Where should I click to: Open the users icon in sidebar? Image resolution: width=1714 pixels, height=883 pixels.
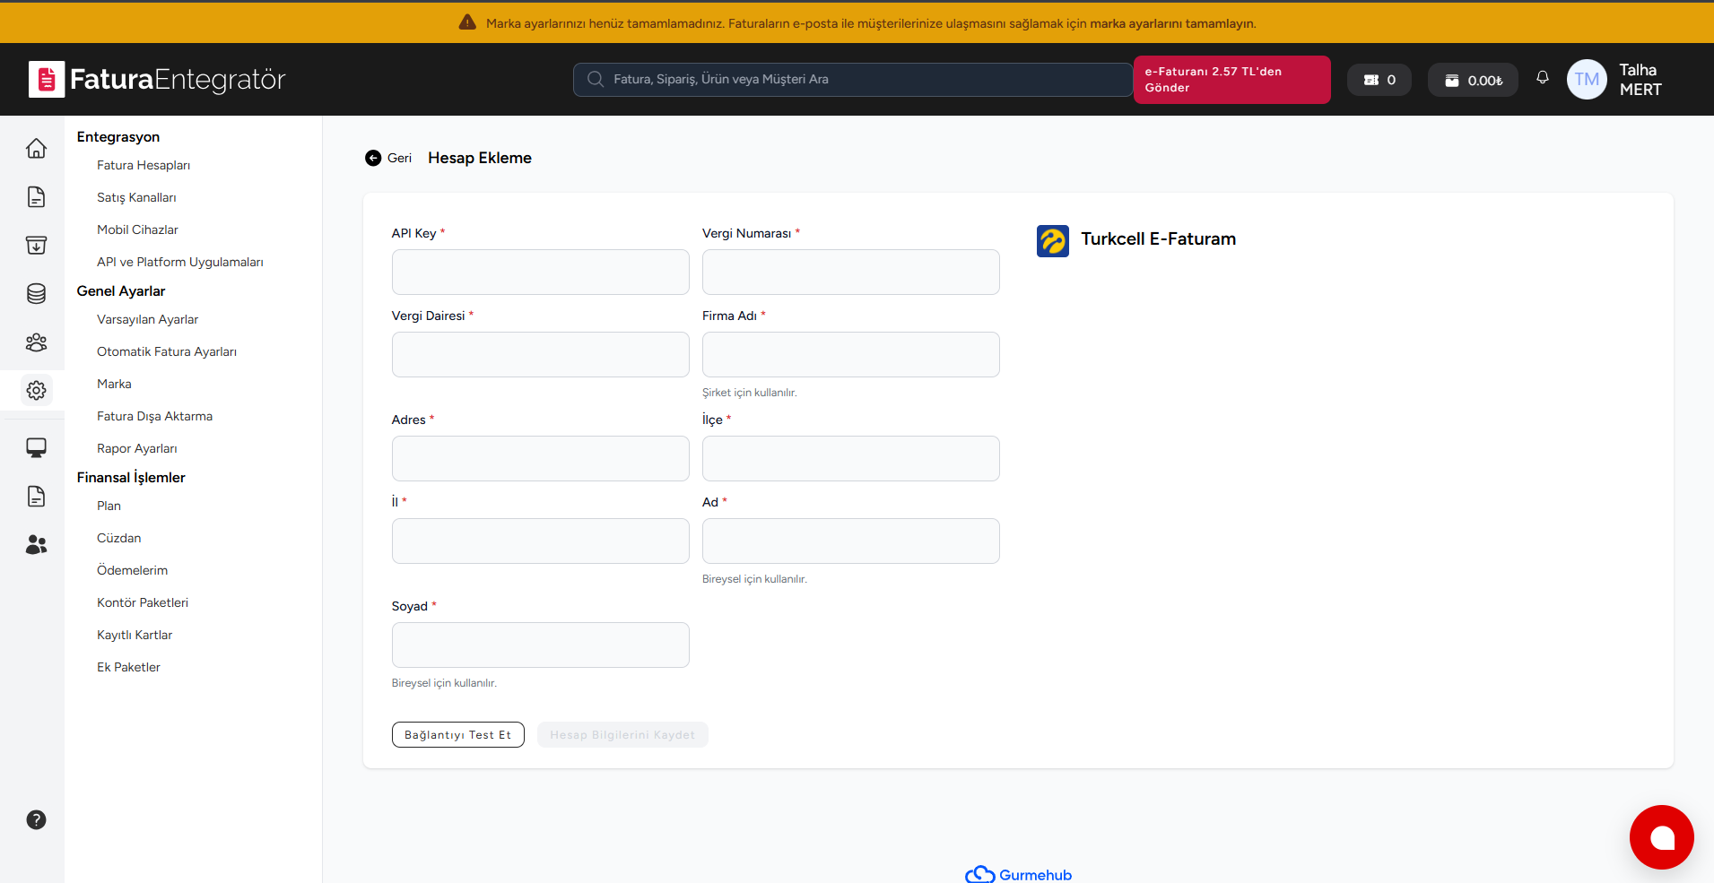[36, 544]
